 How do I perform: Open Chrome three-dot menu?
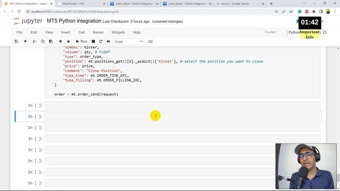click(x=335, y=12)
